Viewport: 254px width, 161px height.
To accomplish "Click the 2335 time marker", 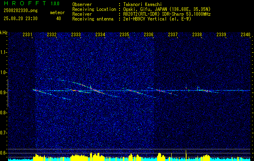I will (124, 35).
